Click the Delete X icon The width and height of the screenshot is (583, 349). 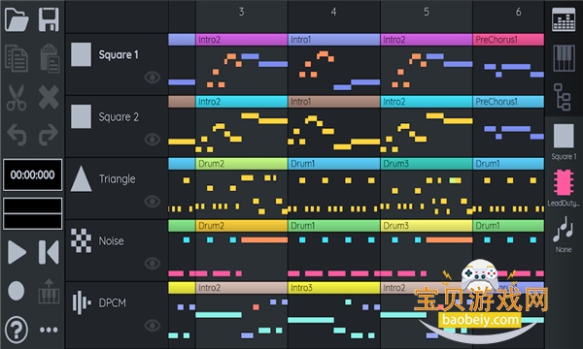coord(49,97)
